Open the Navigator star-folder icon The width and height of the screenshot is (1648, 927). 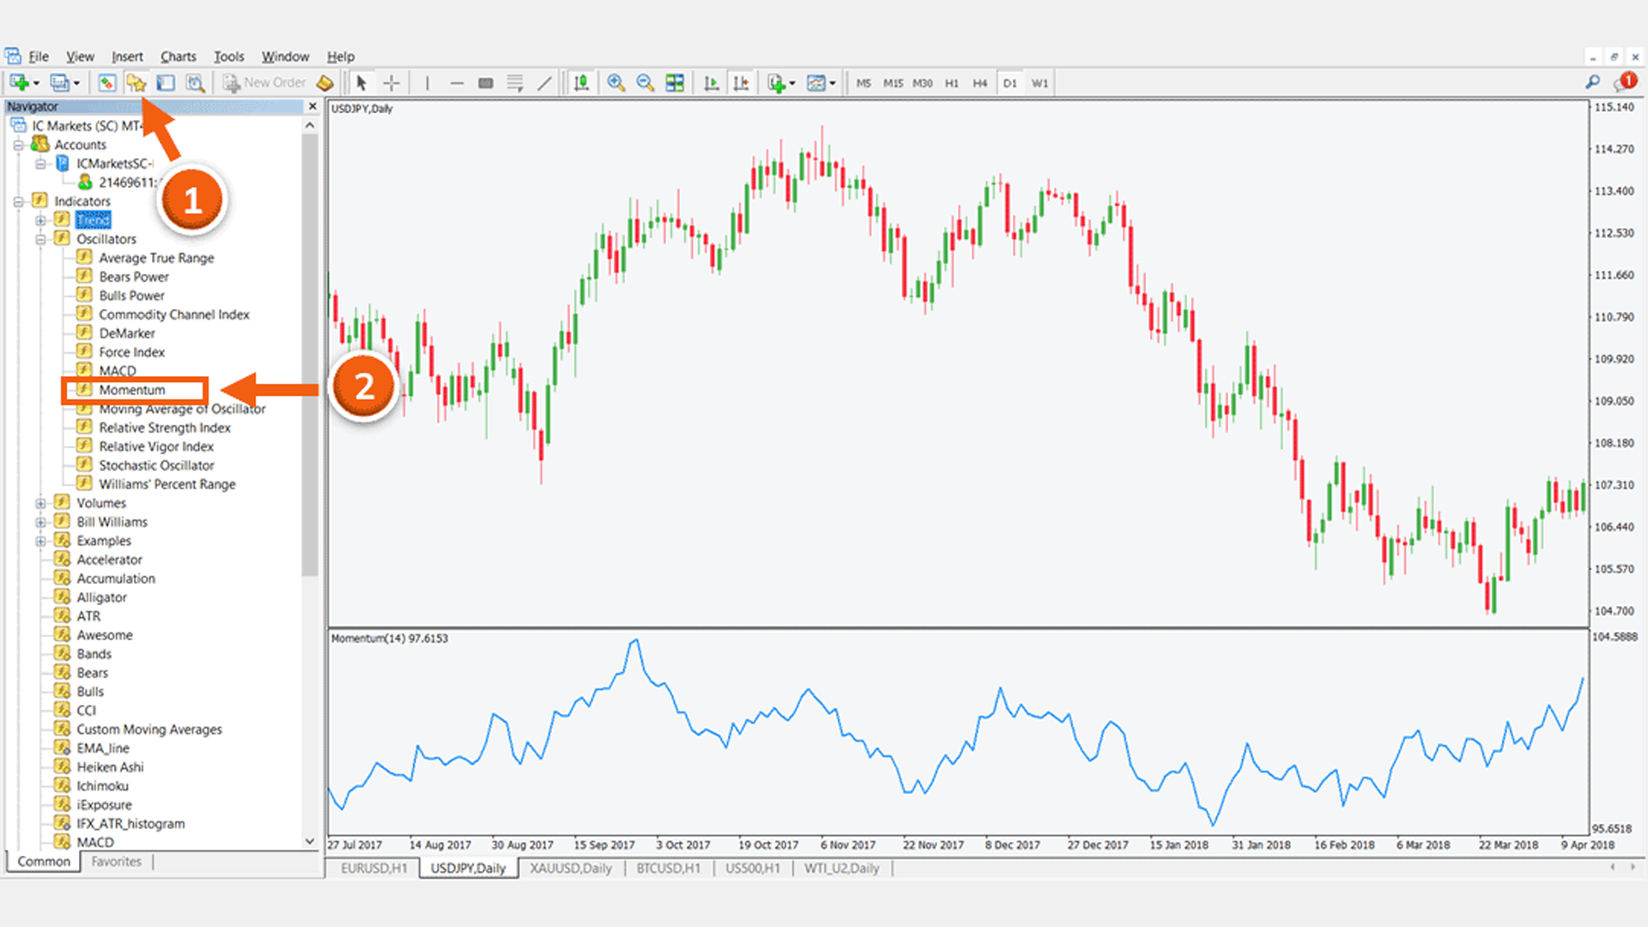(136, 83)
